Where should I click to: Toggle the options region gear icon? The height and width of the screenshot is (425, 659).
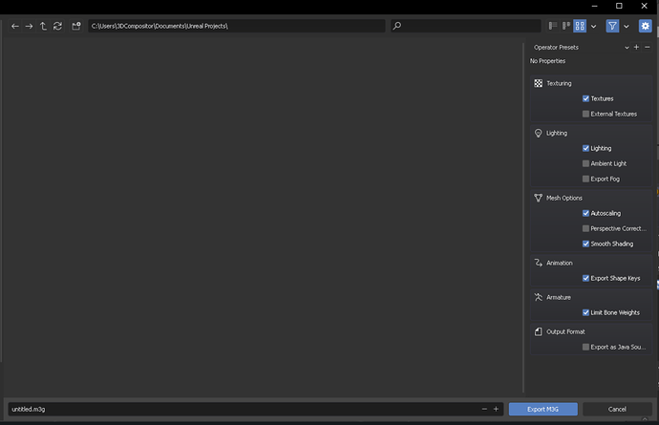645,26
